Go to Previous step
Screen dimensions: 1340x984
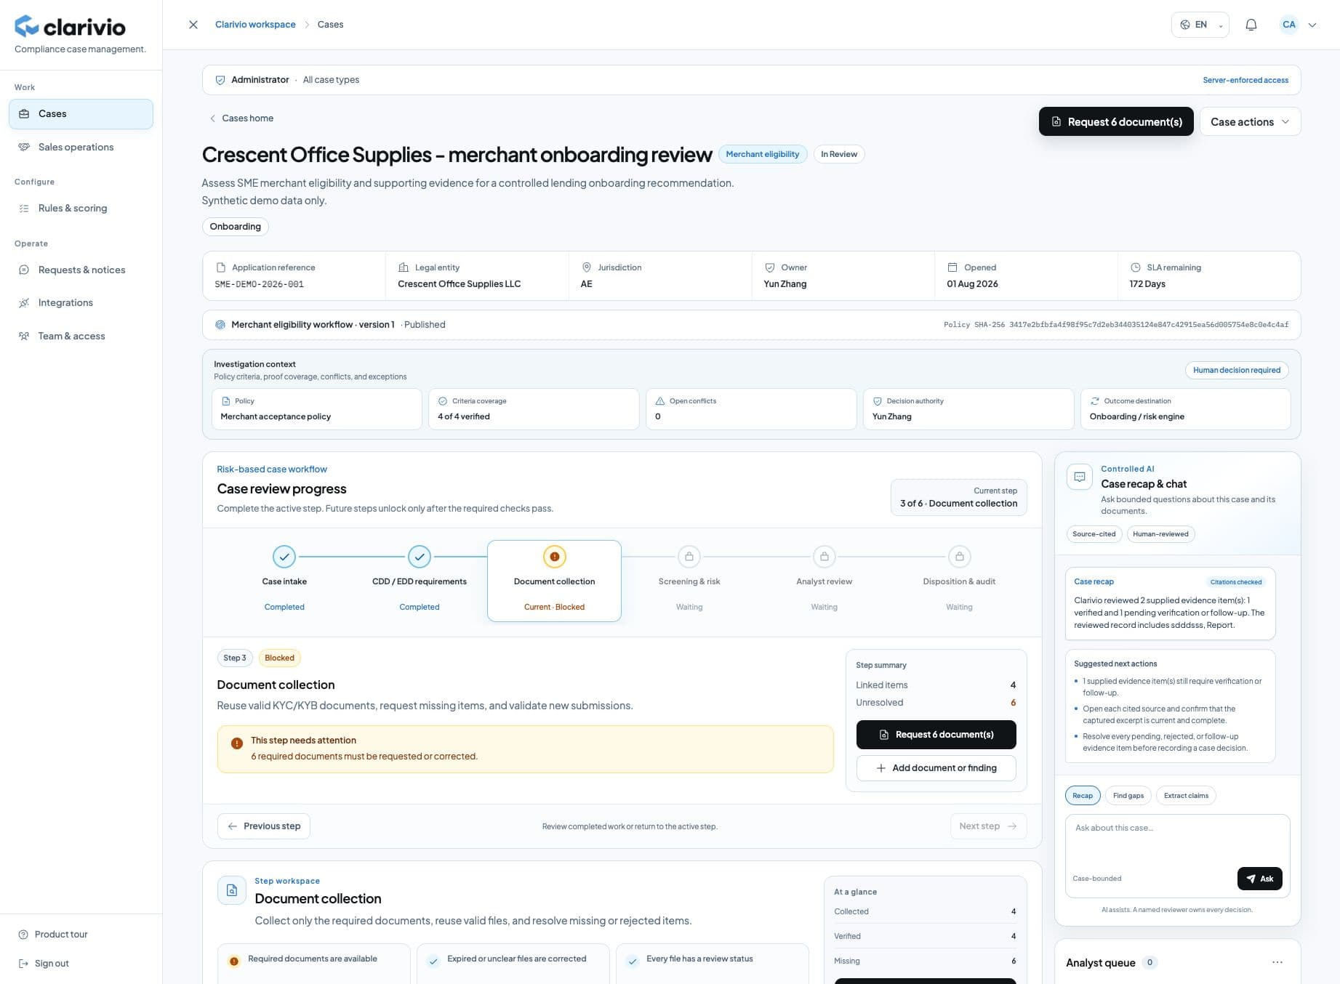point(264,826)
